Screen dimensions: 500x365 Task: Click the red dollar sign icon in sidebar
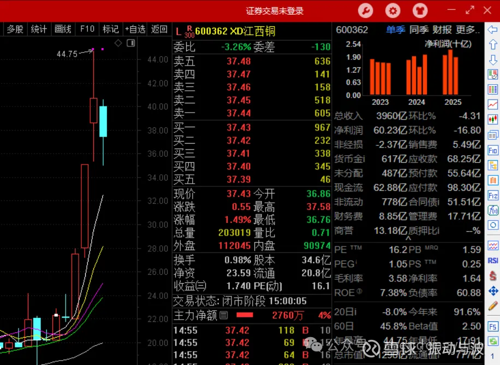(493, 276)
